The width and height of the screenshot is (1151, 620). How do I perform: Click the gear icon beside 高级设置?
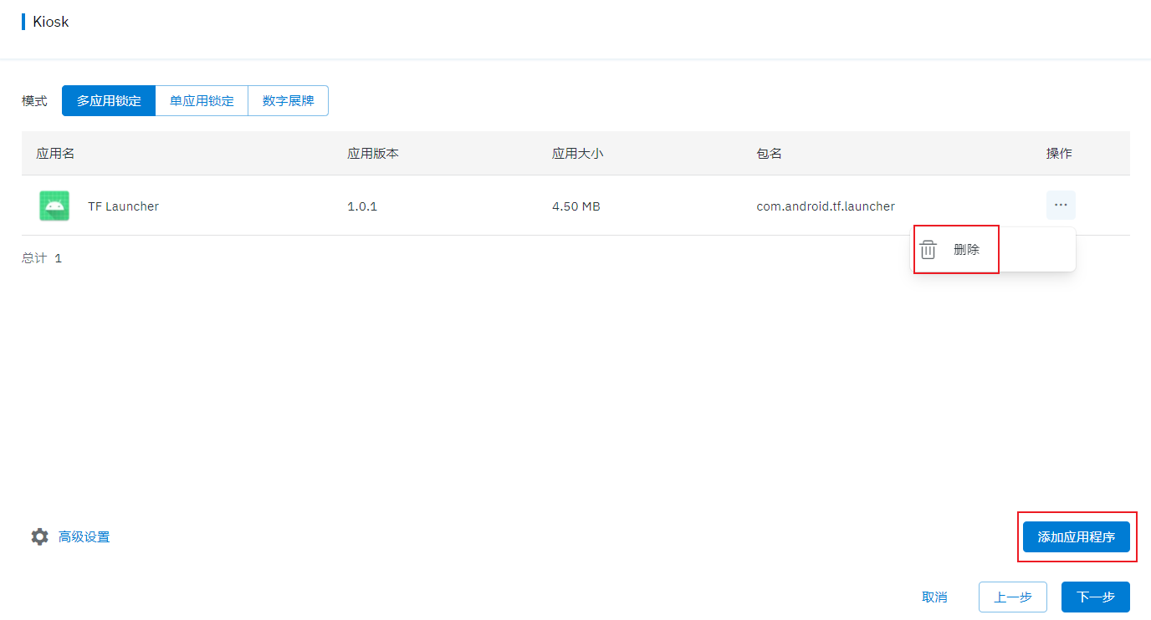click(39, 536)
